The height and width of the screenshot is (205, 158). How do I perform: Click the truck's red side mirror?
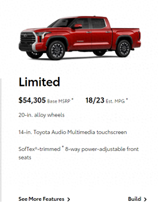[x=78, y=26]
